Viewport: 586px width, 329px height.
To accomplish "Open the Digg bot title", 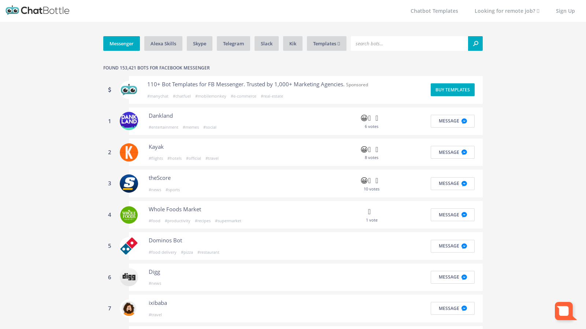I will pos(154,272).
